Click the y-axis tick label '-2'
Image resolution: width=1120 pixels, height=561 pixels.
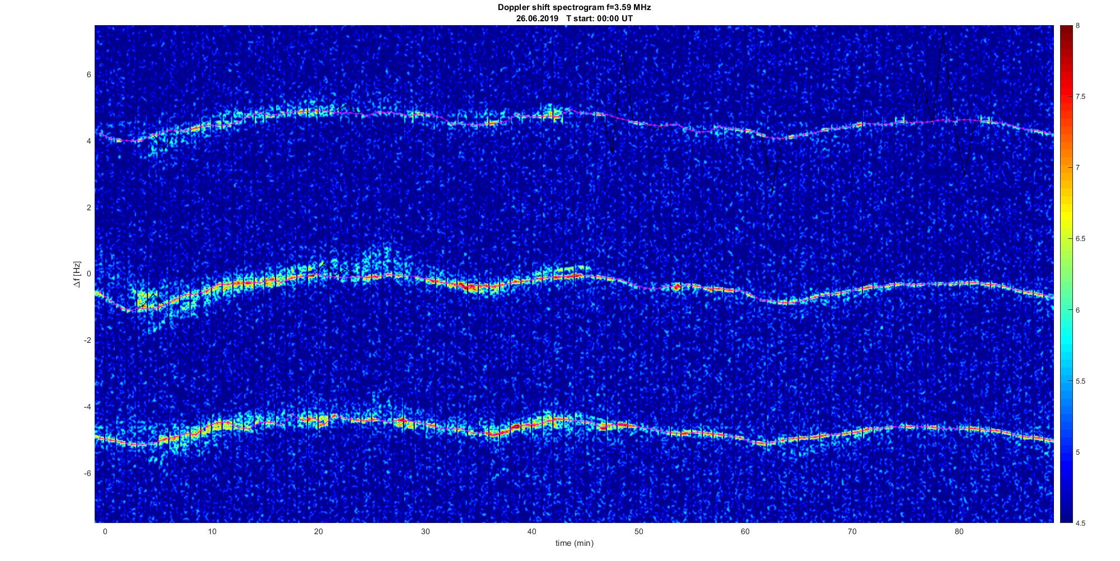87,341
